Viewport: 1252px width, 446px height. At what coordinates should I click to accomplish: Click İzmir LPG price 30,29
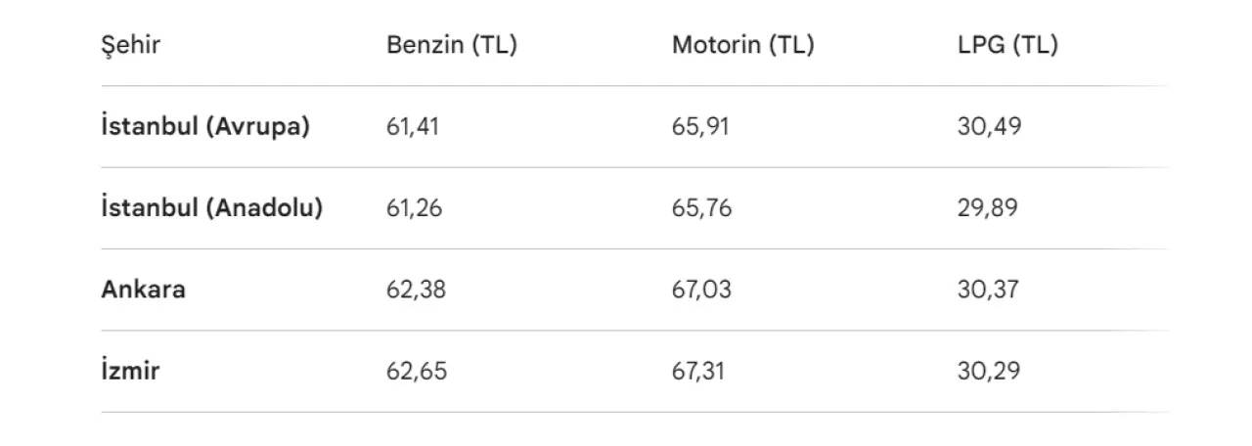[989, 372]
